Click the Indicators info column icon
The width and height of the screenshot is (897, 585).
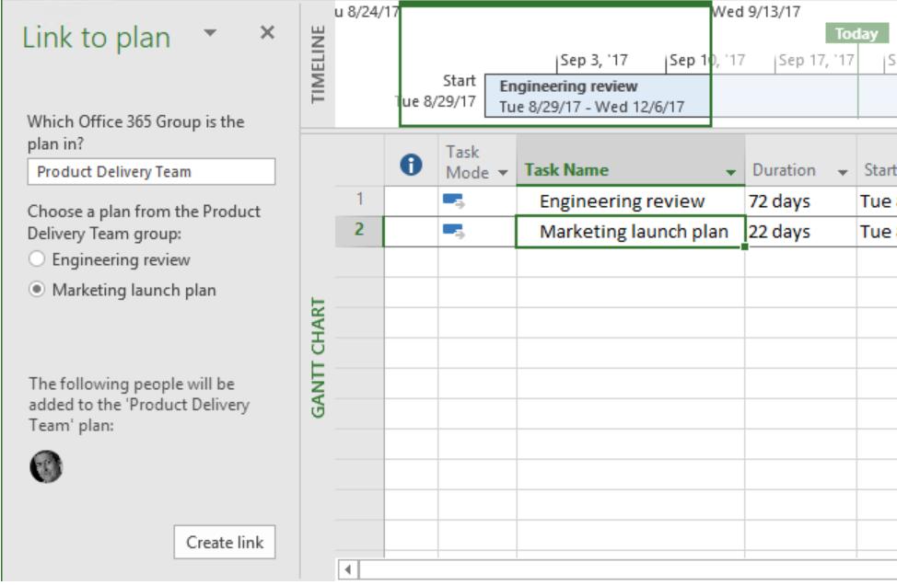411,165
